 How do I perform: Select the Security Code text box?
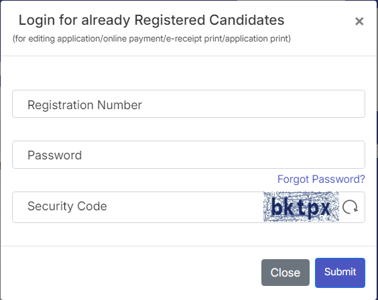coord(137,207)
